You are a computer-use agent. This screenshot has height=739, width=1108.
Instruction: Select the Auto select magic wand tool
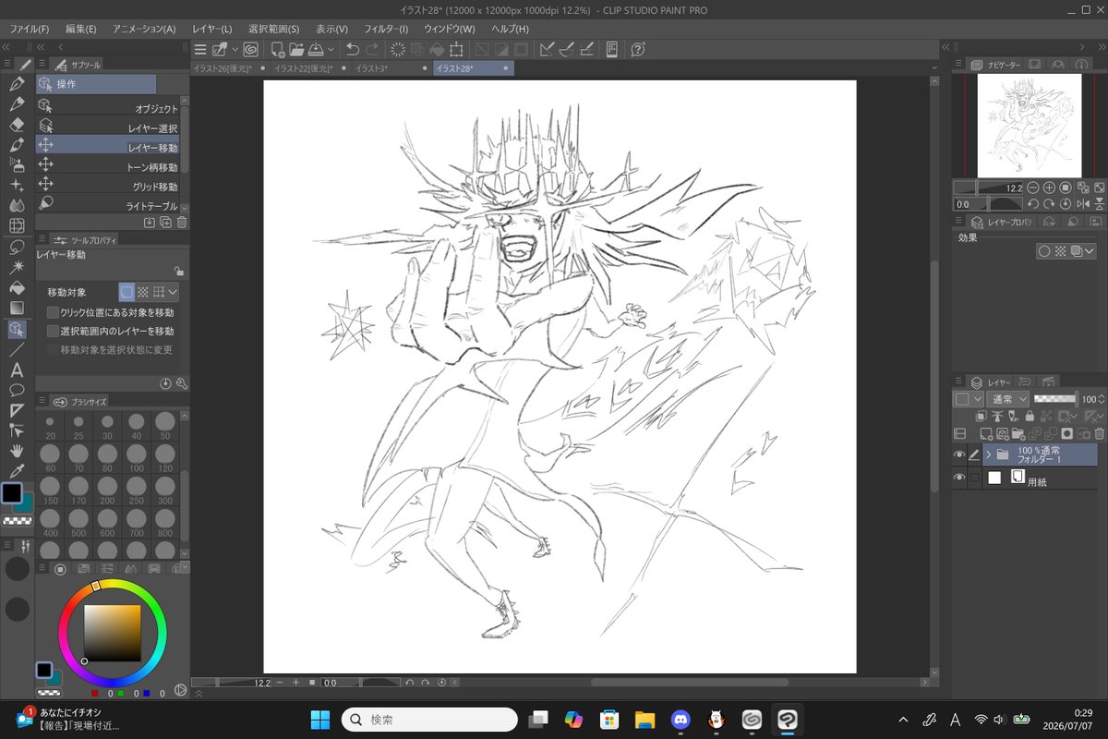click(x=17, y=267)
